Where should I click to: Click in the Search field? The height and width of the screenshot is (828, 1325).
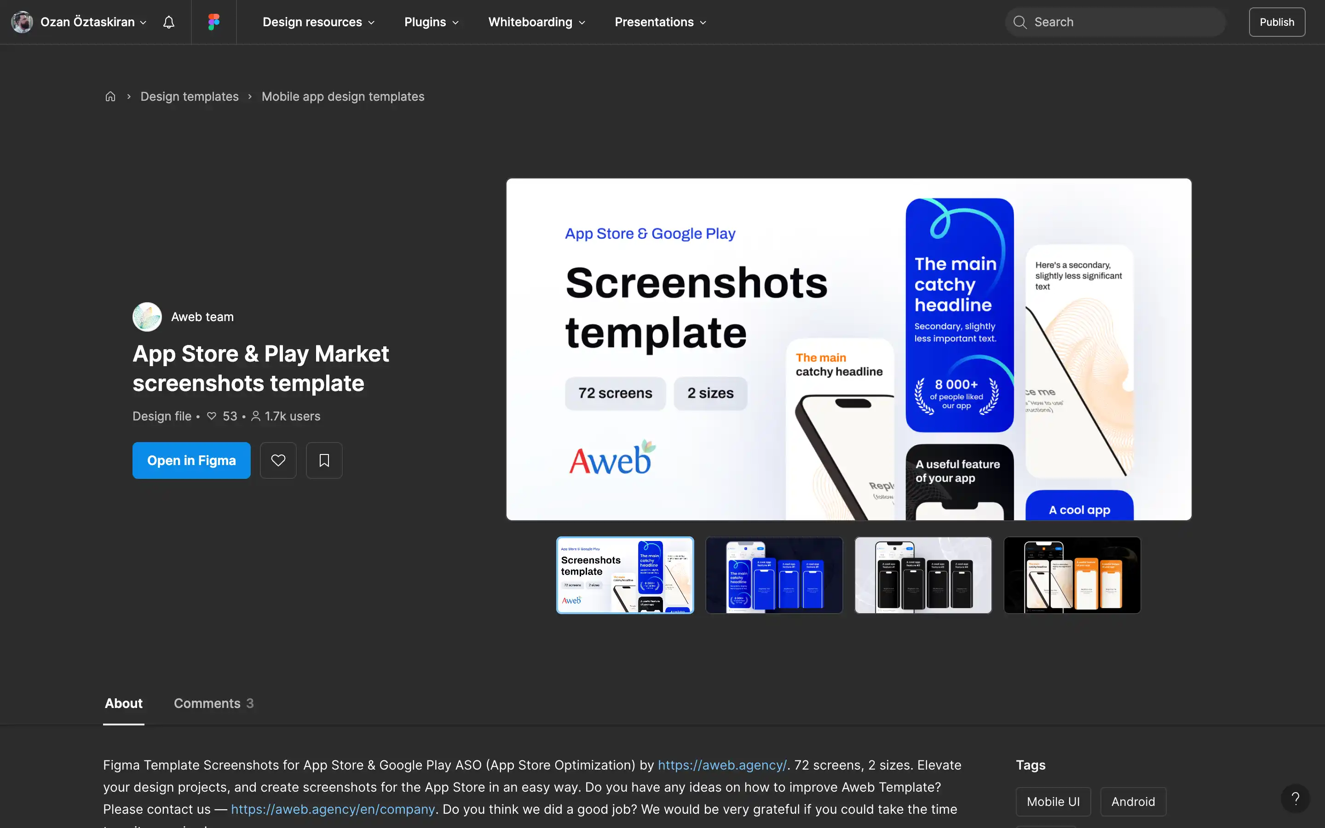pos(1115,22)
